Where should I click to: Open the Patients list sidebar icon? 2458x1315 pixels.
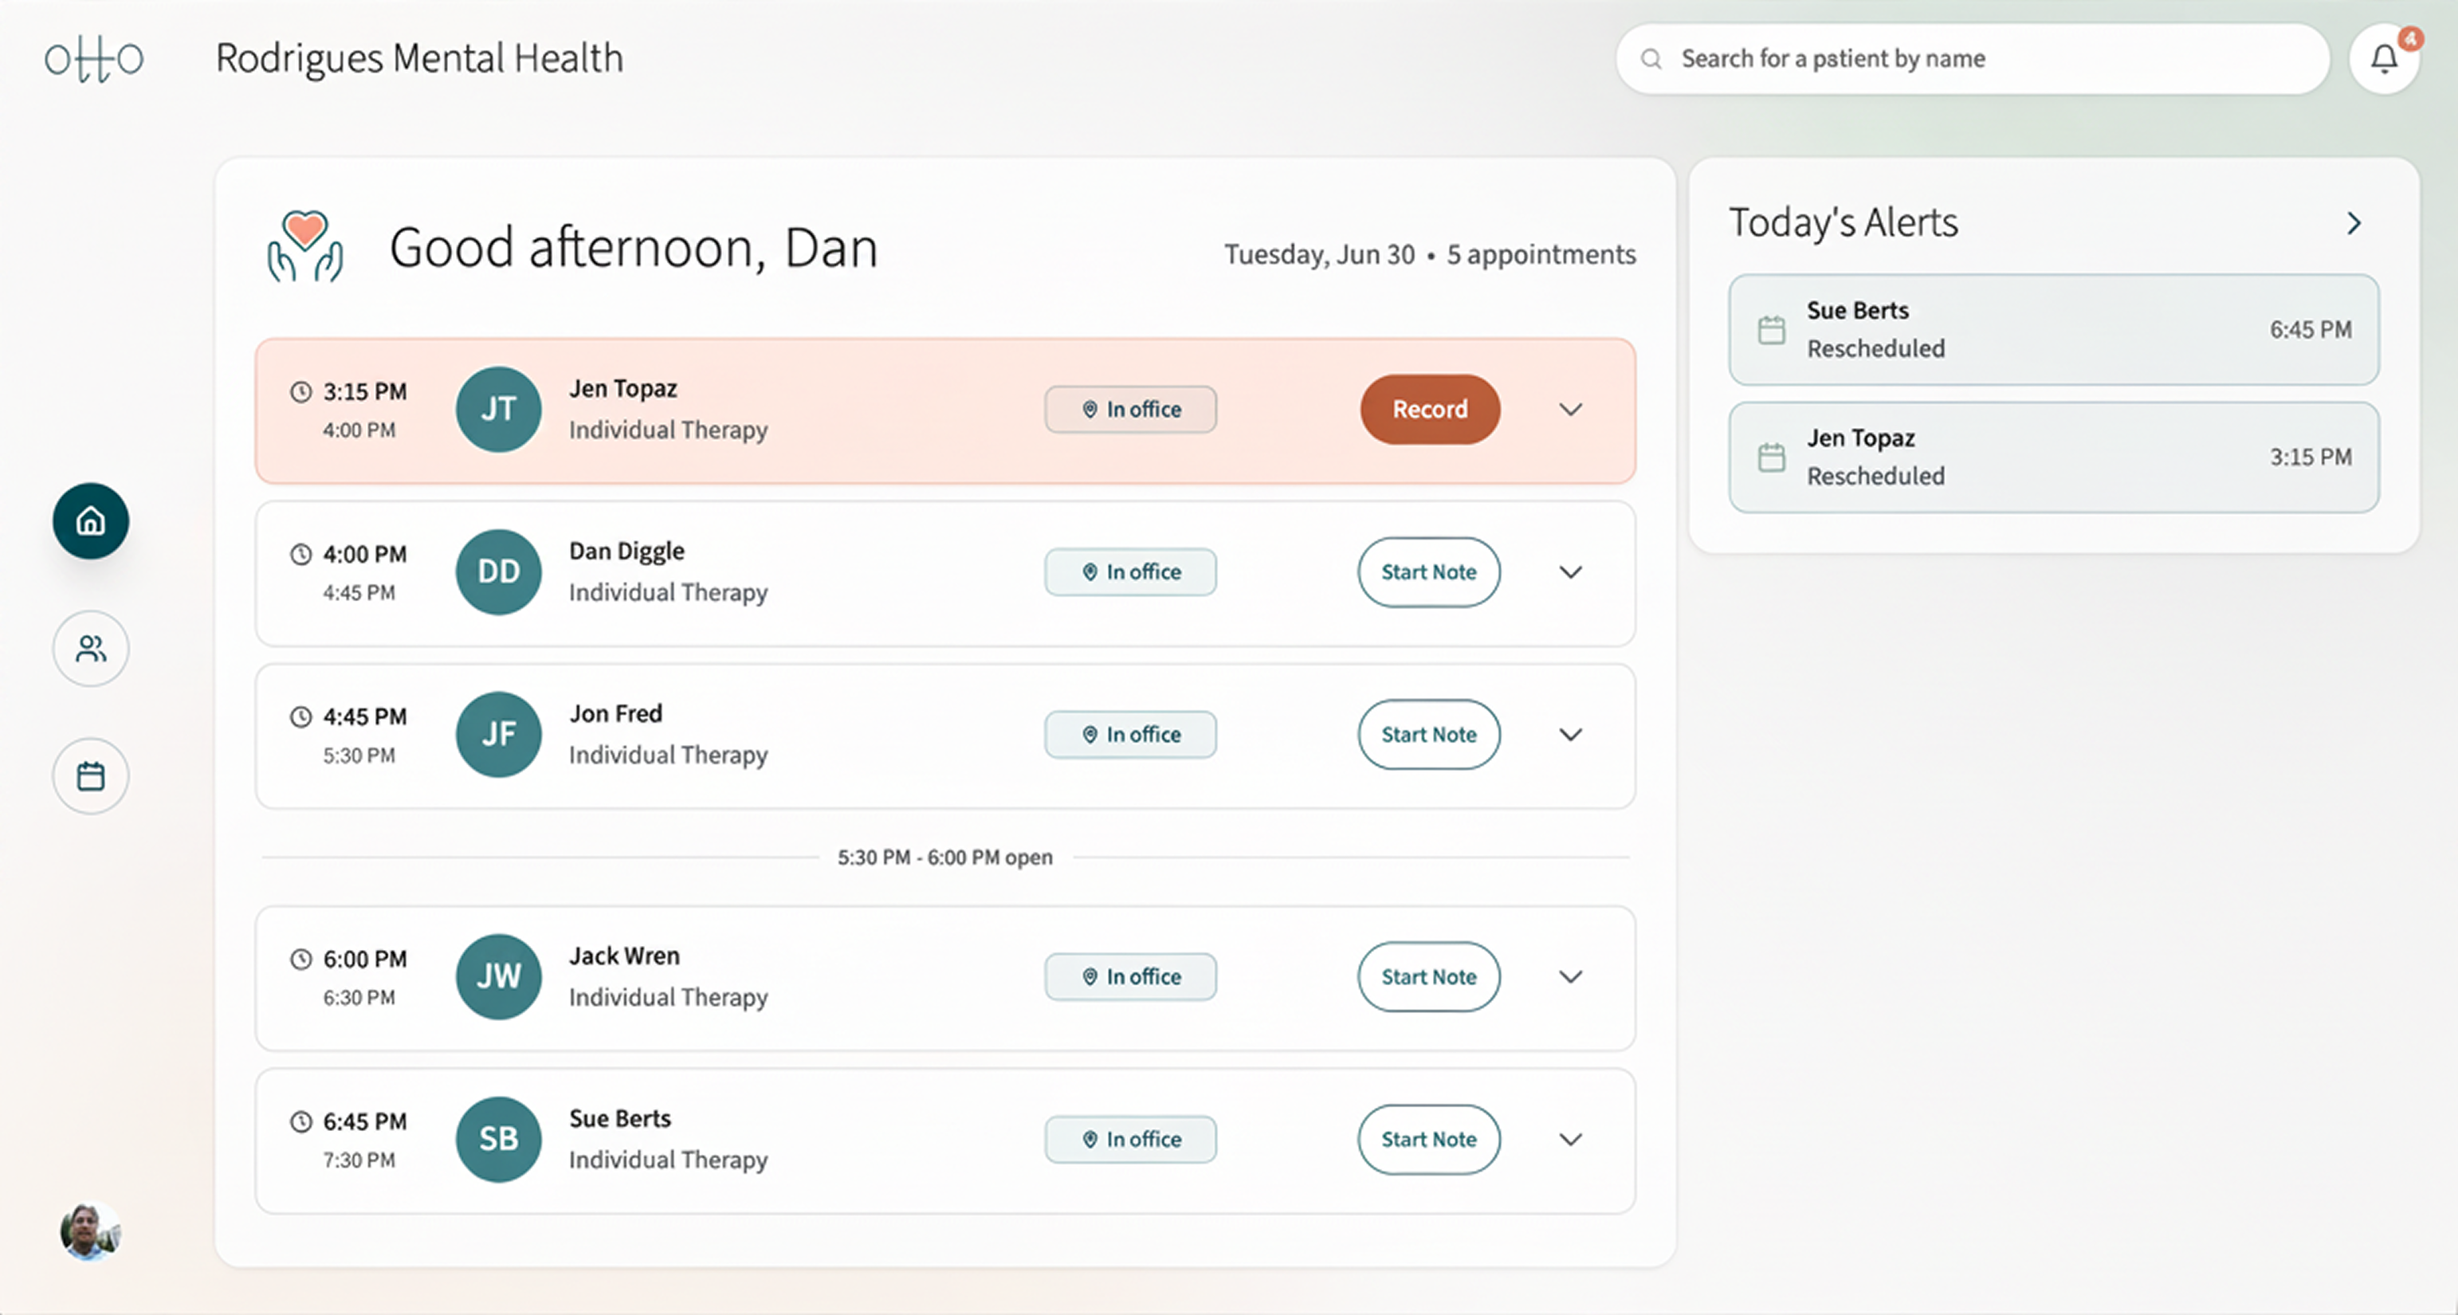tap(91, 649)
